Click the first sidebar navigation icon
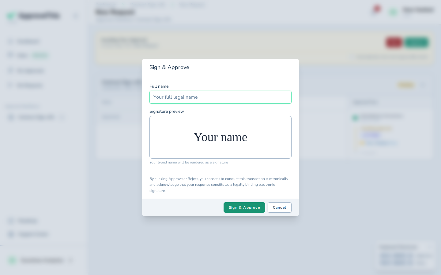 click(x=11, y=41)
